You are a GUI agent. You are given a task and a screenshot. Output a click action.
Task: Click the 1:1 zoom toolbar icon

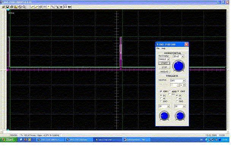[x=65, y=7]
